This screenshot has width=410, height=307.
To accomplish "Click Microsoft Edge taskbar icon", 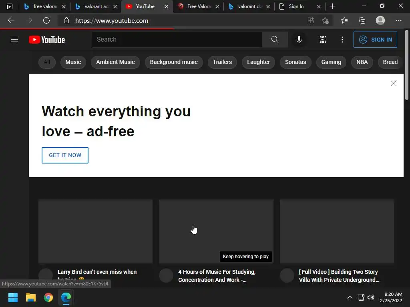I will pos(66,297).
